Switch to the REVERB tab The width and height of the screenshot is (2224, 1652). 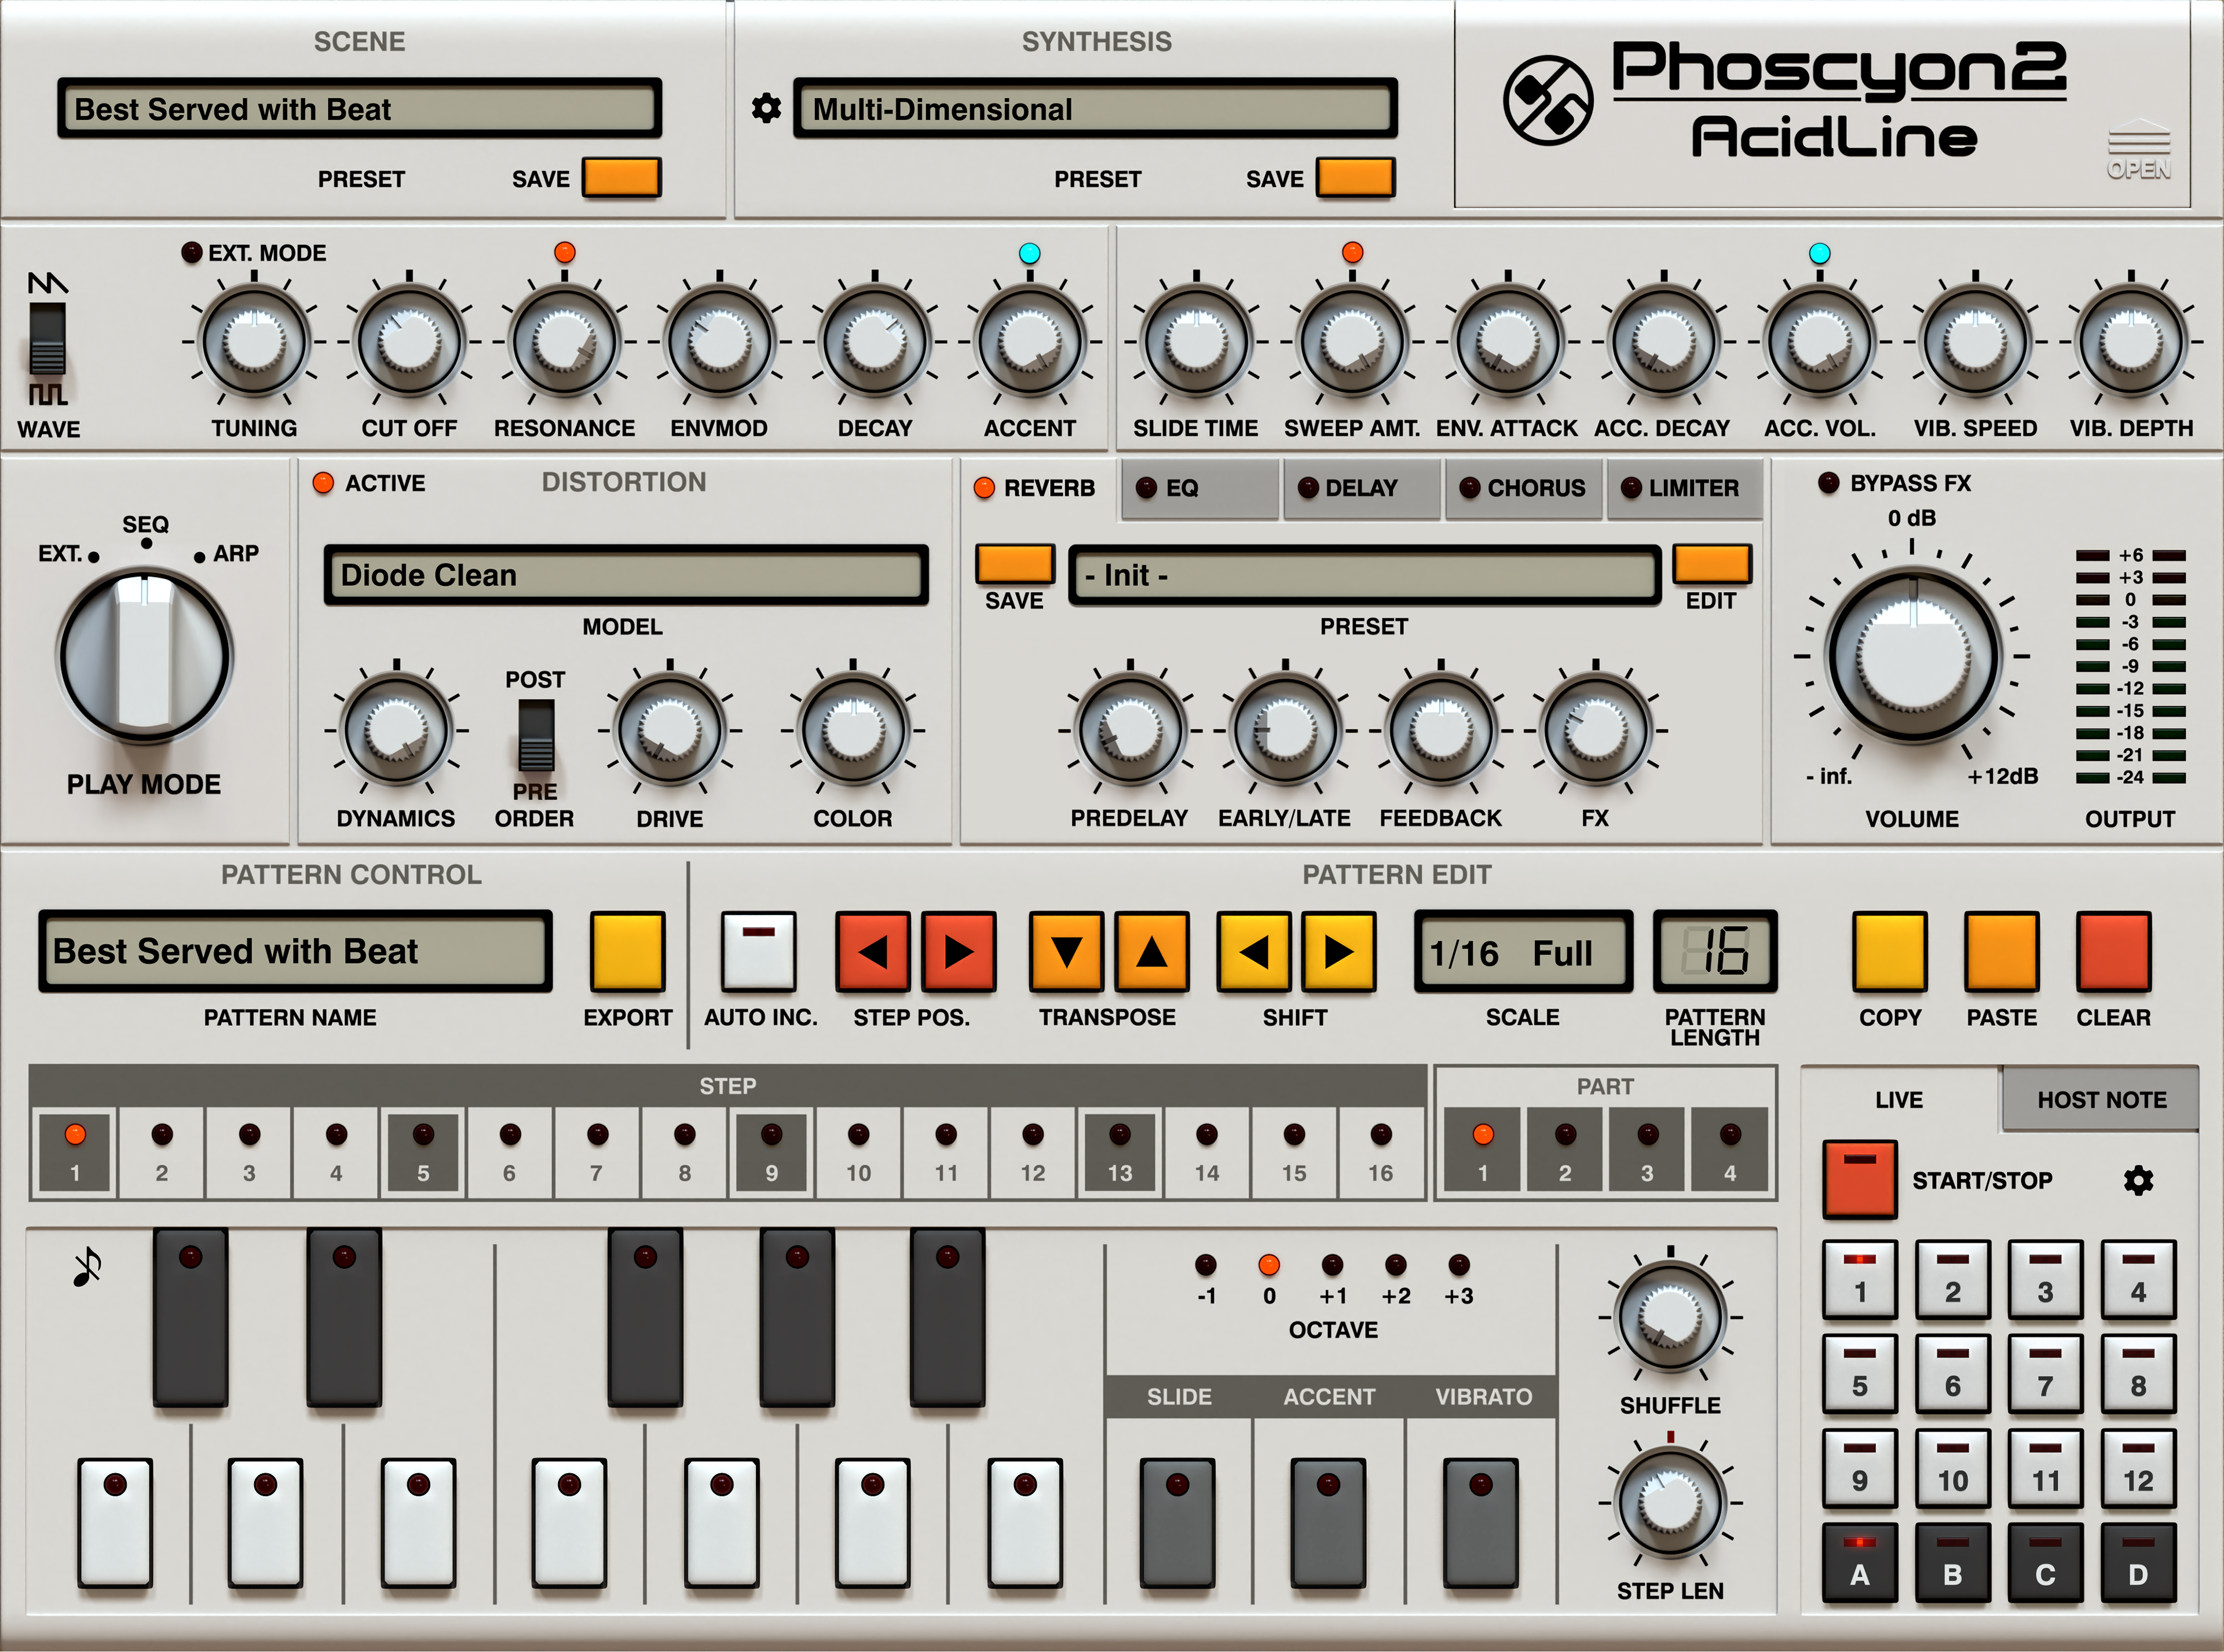(1037, 488)
